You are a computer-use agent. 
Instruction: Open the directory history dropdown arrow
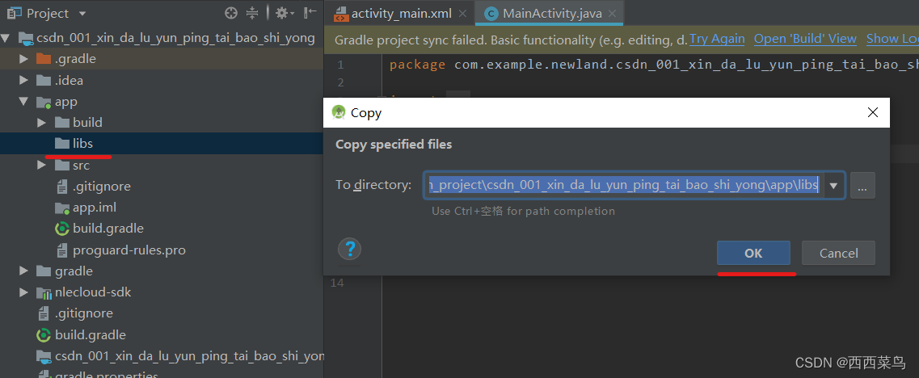(x=834, y=186)
